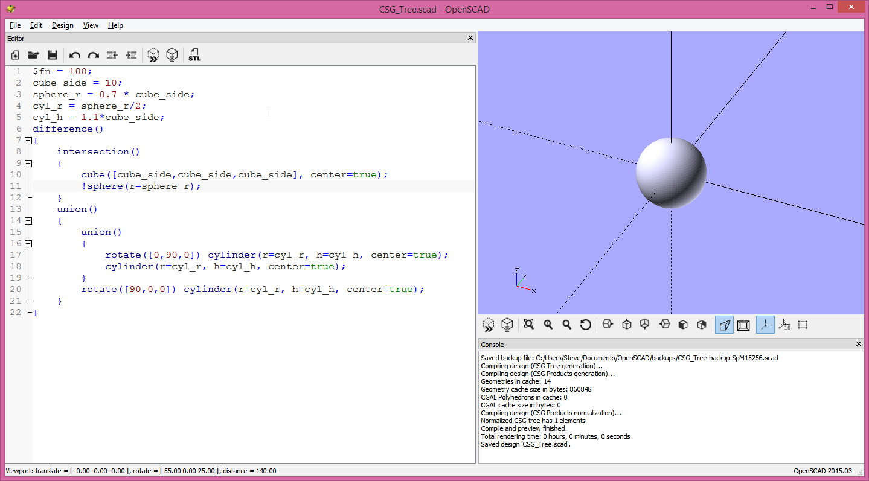Save the CSG_Tree.scad file
869x481 pixels.
coord(53,54)
